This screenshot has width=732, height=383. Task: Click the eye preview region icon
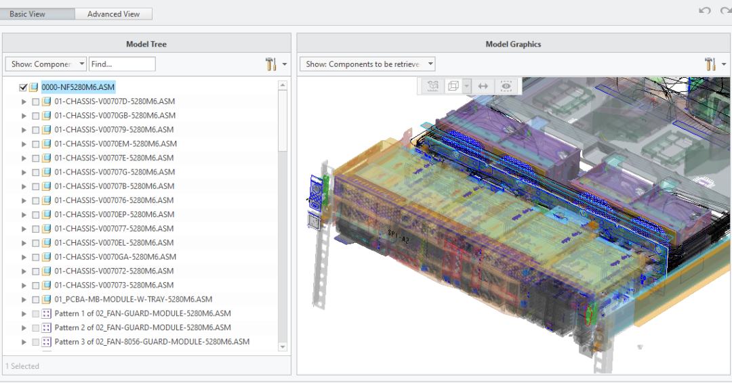point(506,86)
